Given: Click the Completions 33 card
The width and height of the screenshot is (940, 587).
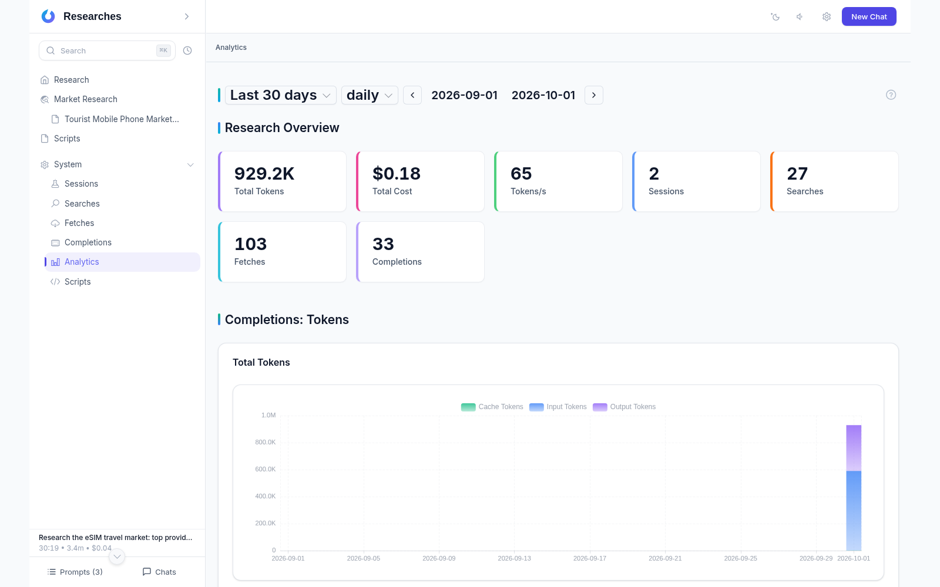Looking at the screenshot, I should point(420,252).
